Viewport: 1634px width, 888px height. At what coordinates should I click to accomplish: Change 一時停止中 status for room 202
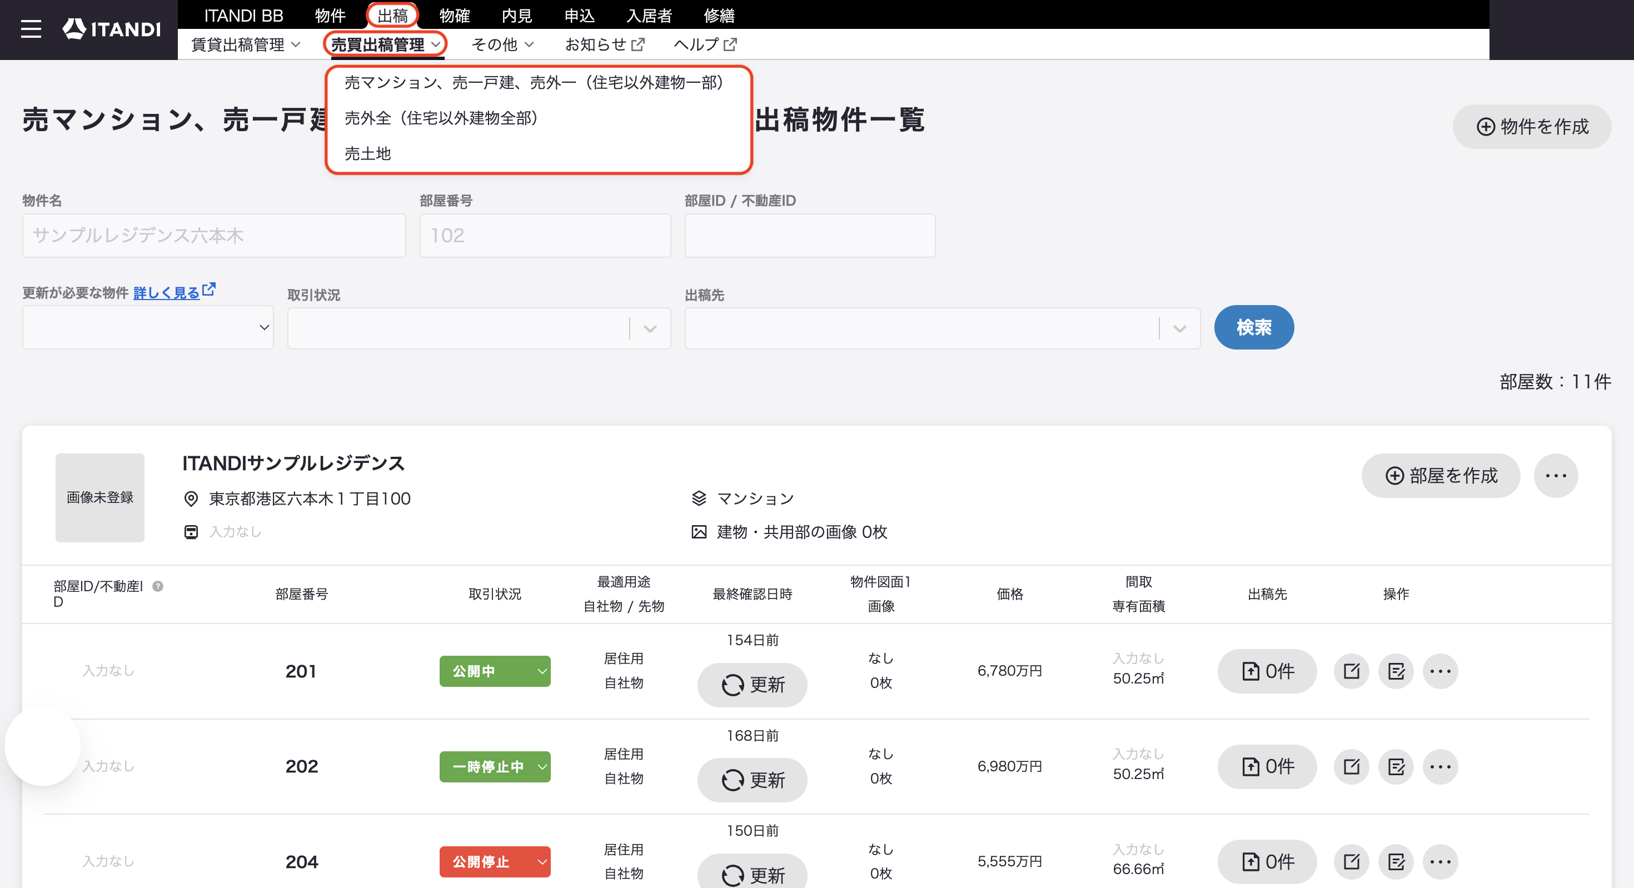[495, 766]
